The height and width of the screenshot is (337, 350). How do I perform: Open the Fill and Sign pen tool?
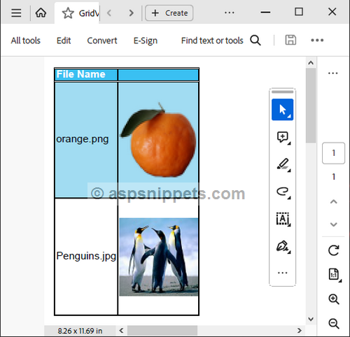point(283,247)
